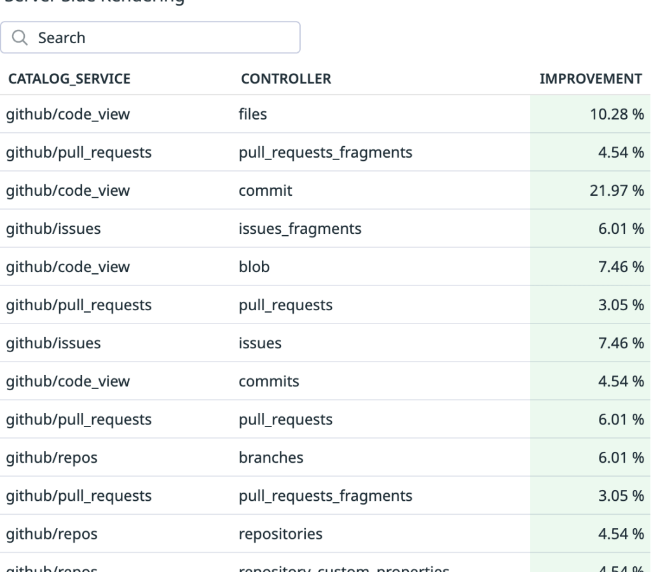
Task: Select 6.01 % beside the pull_requests controller
Action: [621, 419]
